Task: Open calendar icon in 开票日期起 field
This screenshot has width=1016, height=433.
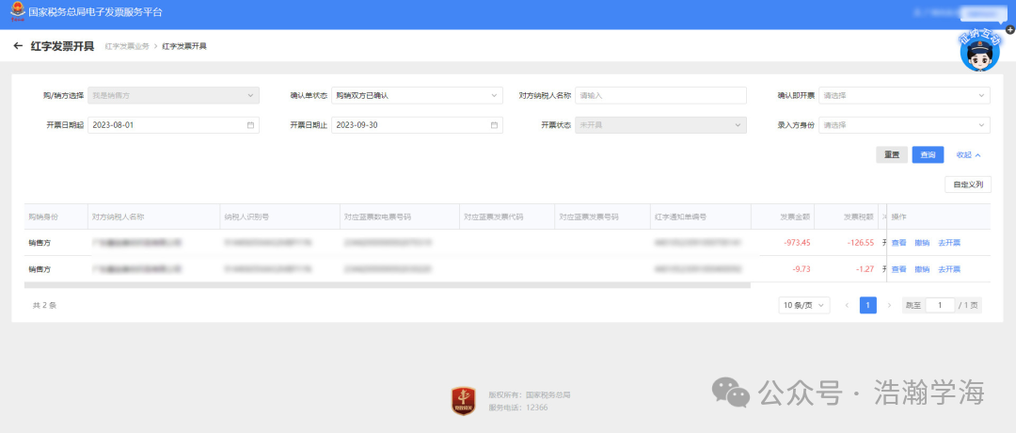Action: [250, 124]
